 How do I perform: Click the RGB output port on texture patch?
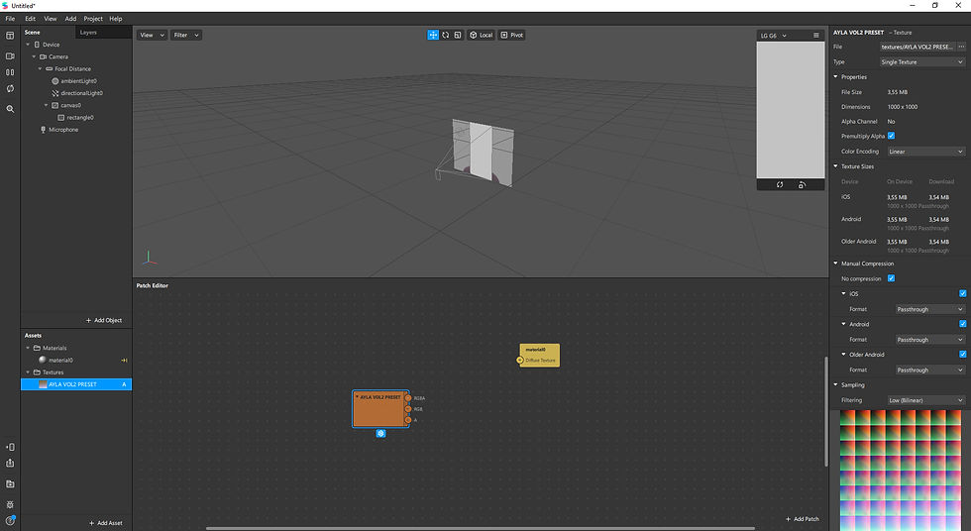pyautogui.click(x=408, y=409)
